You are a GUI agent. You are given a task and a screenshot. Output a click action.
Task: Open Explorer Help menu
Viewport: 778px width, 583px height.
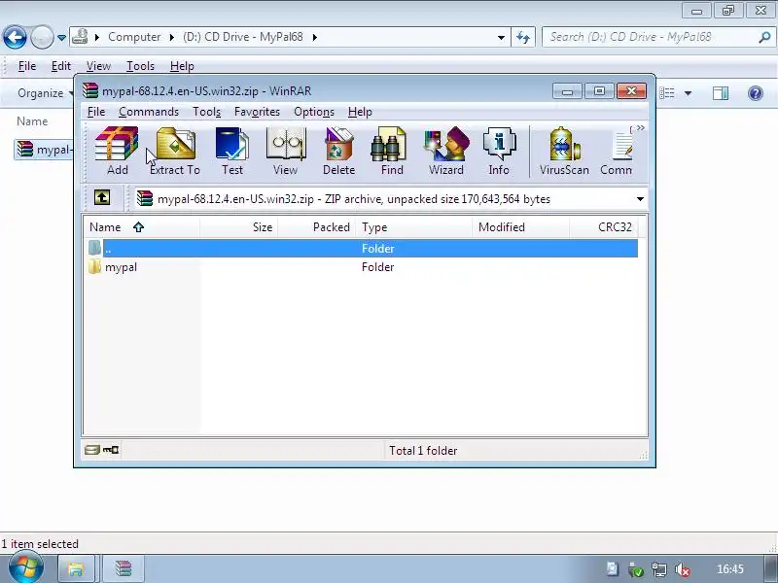pyautogui.click(x=182, y=66)
